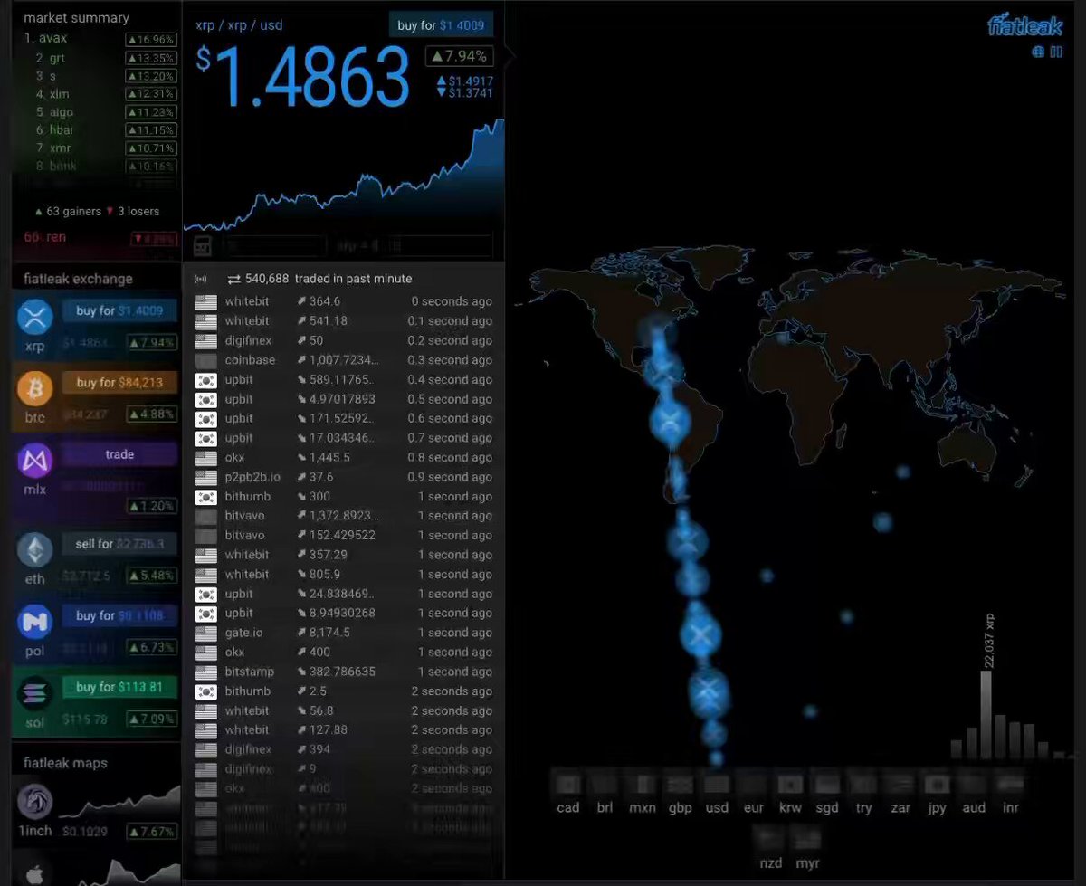Screen dimensions: 1086x886
Task: Click the btc 'buy for $84,213' button
Action: (119, 383)
